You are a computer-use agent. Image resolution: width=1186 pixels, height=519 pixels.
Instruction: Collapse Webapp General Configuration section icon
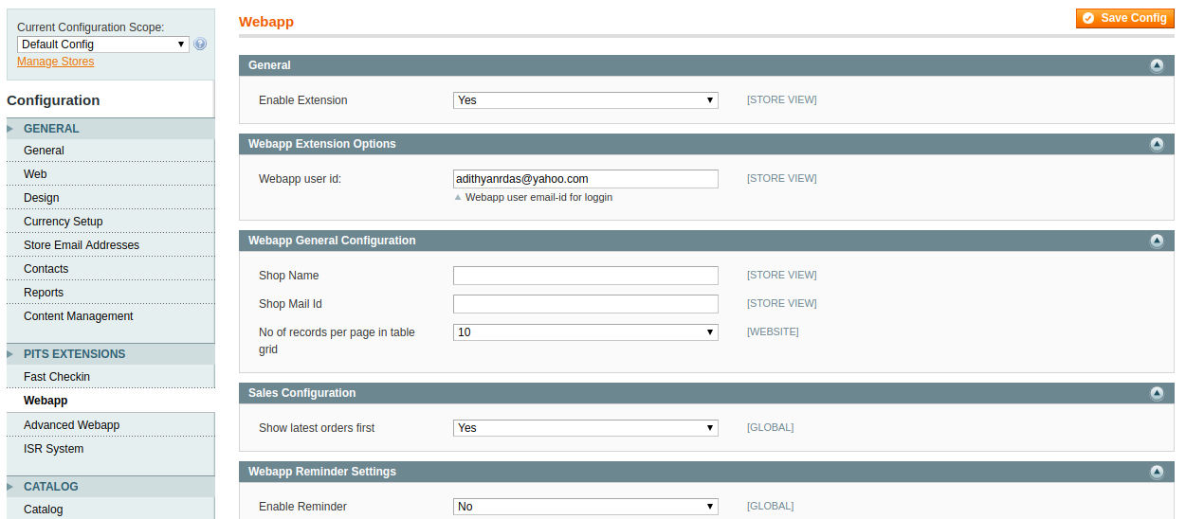pos(1156,241)
